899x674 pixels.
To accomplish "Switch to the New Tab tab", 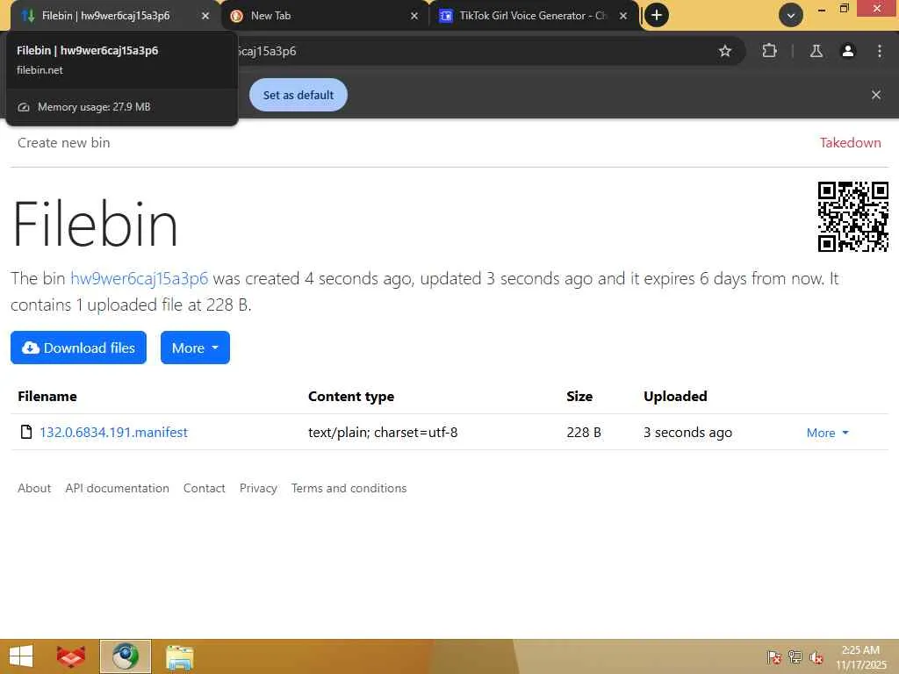I will 325,16.
